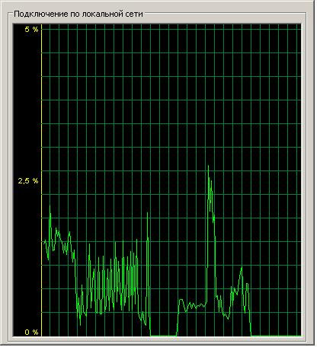Click the sharp narrow spike before first zero gap

click(x=148, y=215)
